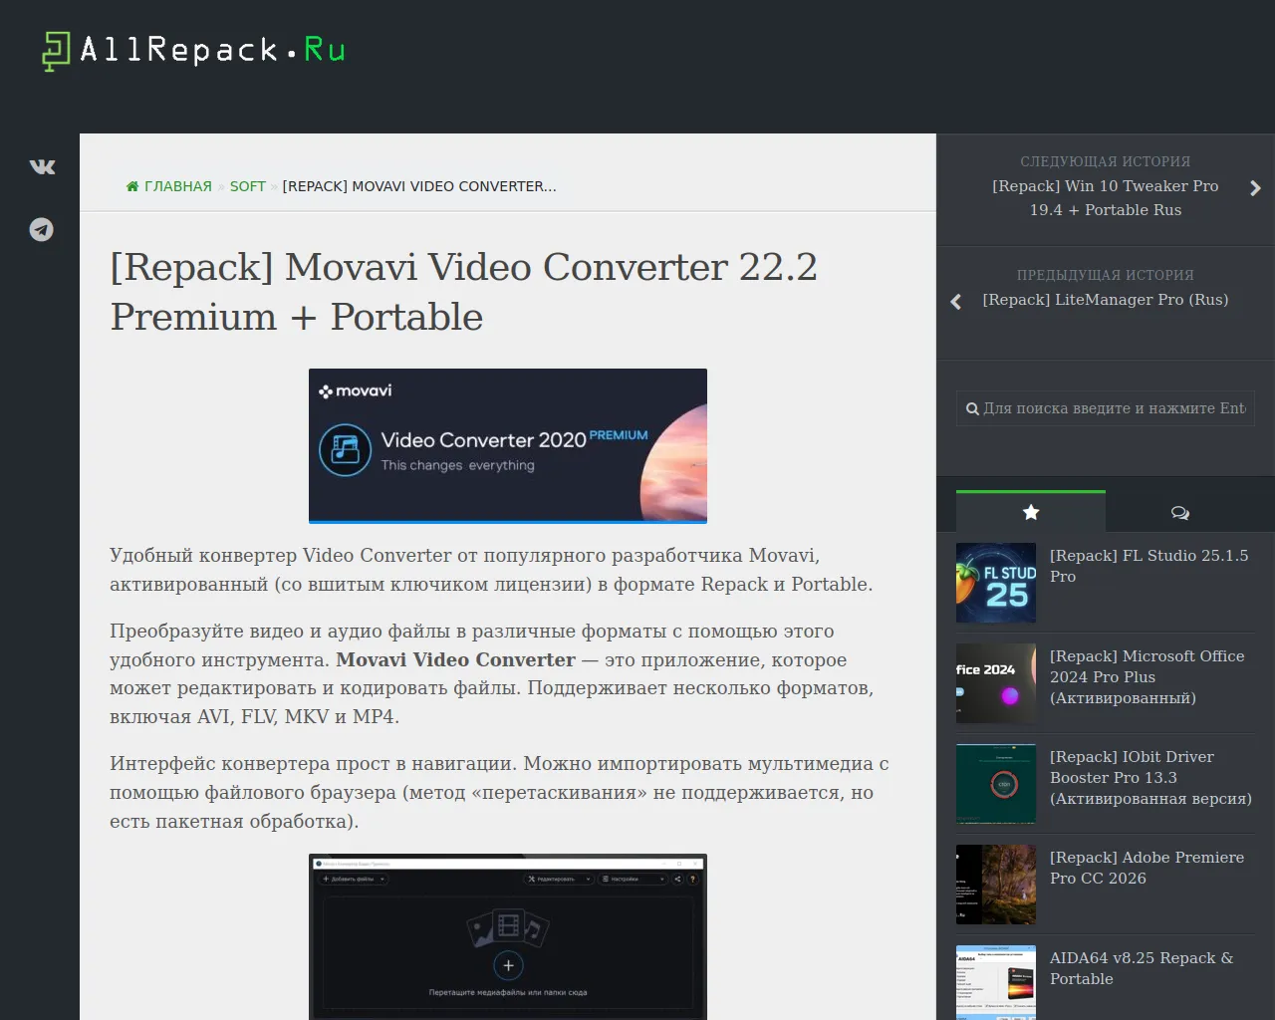Open Microsoft Office 2024 Pro Plus link

(x=1147, y=677)
